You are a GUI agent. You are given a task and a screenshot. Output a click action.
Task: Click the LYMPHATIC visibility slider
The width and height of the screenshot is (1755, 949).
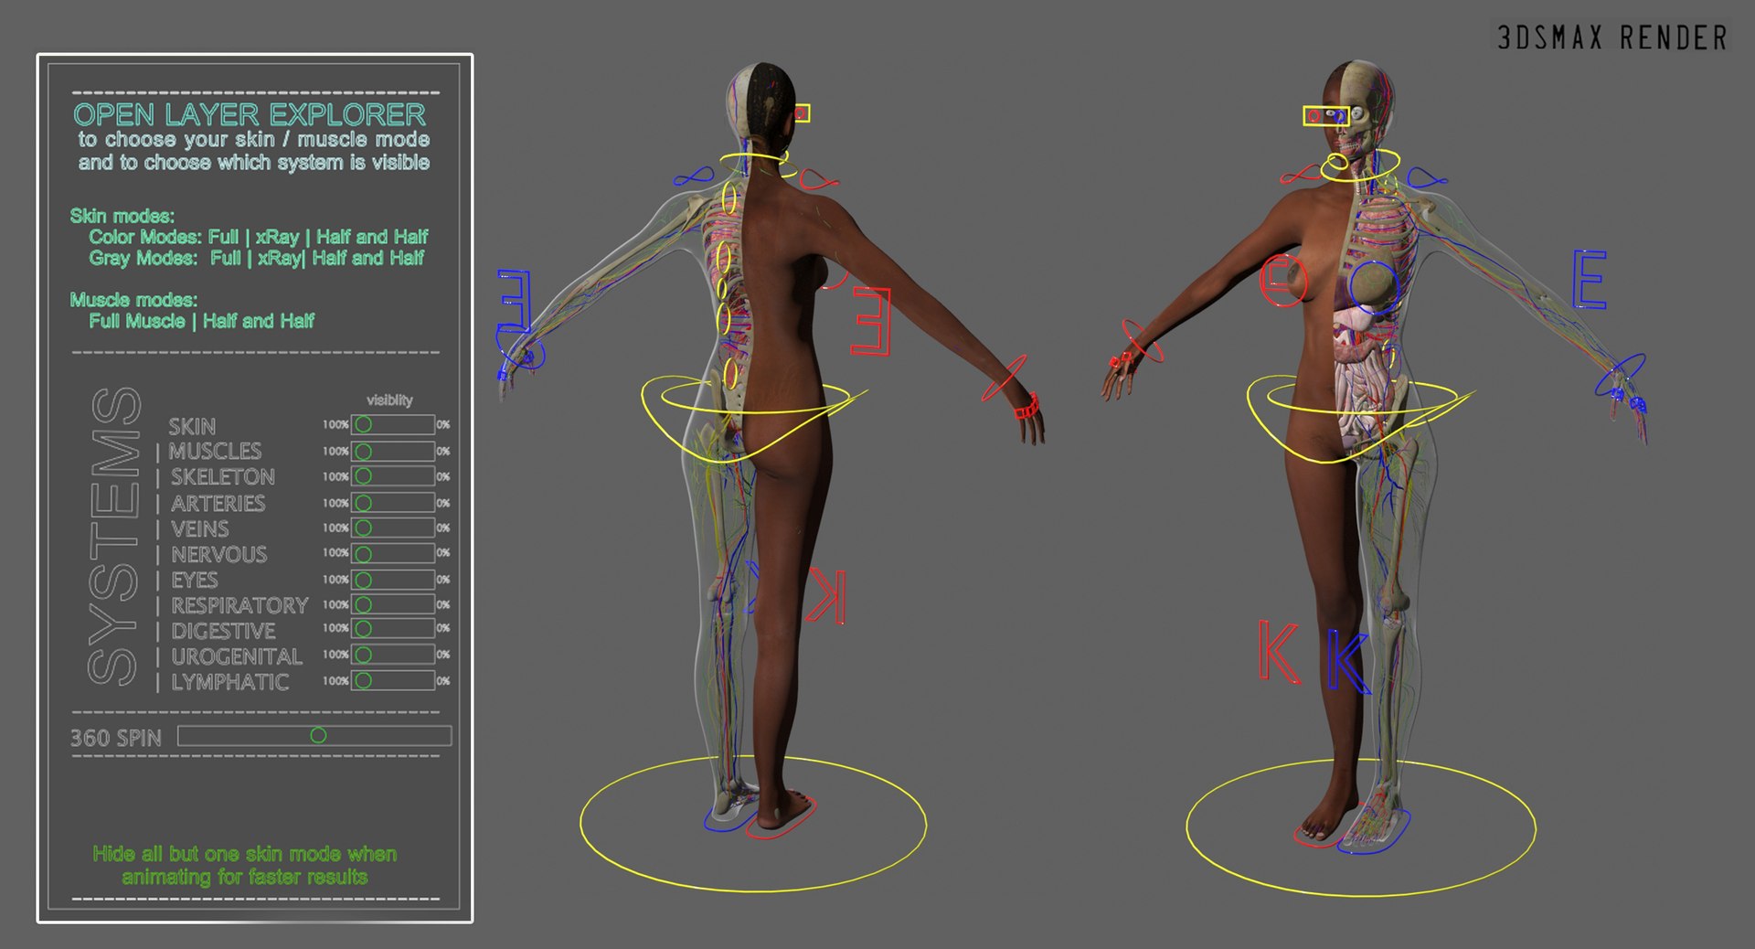tap(393, 680)
